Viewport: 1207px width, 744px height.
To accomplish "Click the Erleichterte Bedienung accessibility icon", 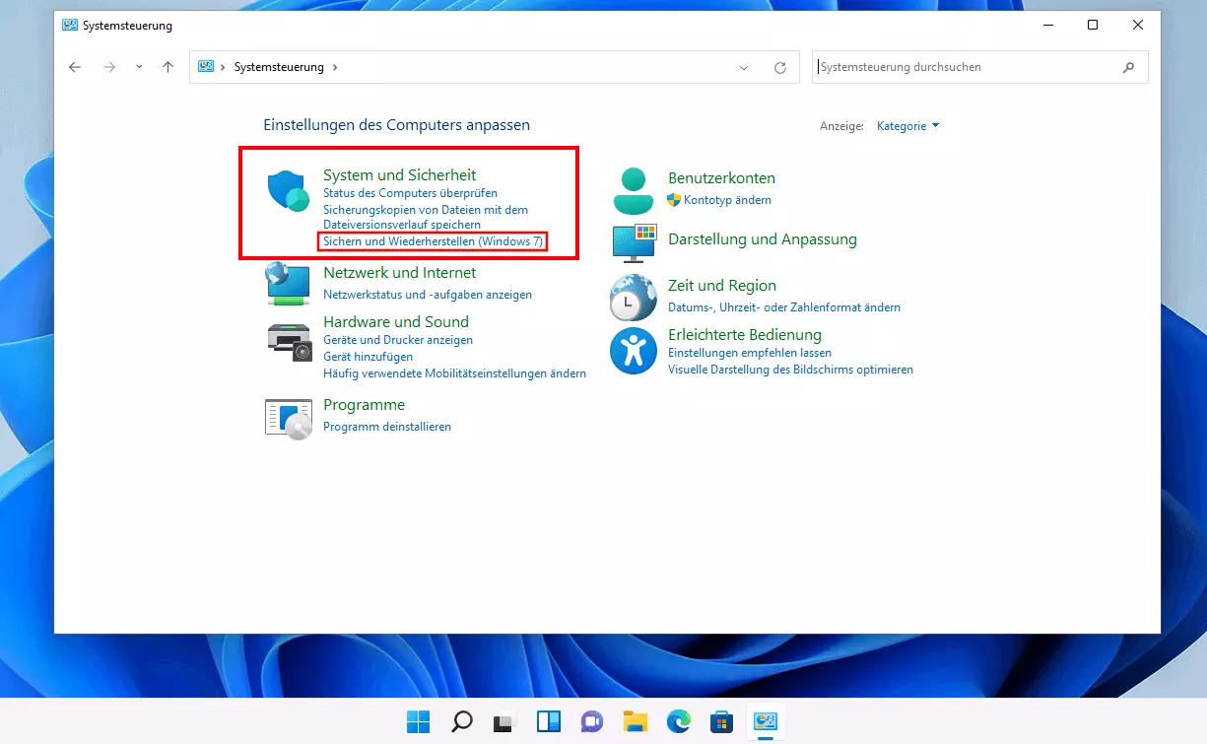I will 634,352.
